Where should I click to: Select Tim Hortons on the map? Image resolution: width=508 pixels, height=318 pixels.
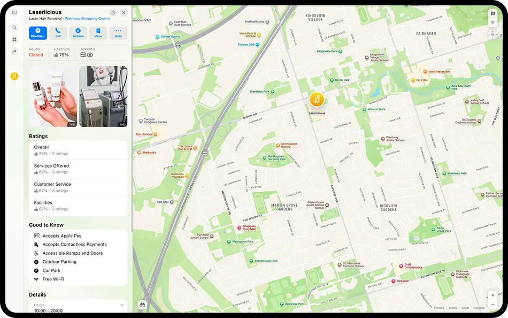pos(156,134)
